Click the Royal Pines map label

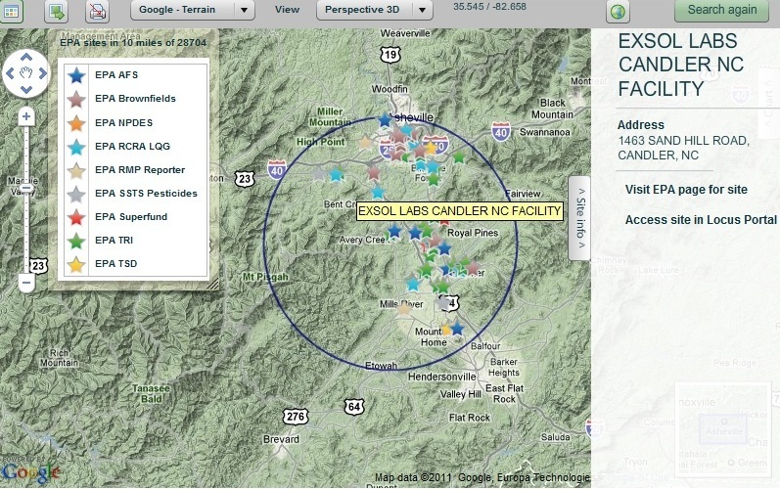pyautogui.click(x=473, y=233)
